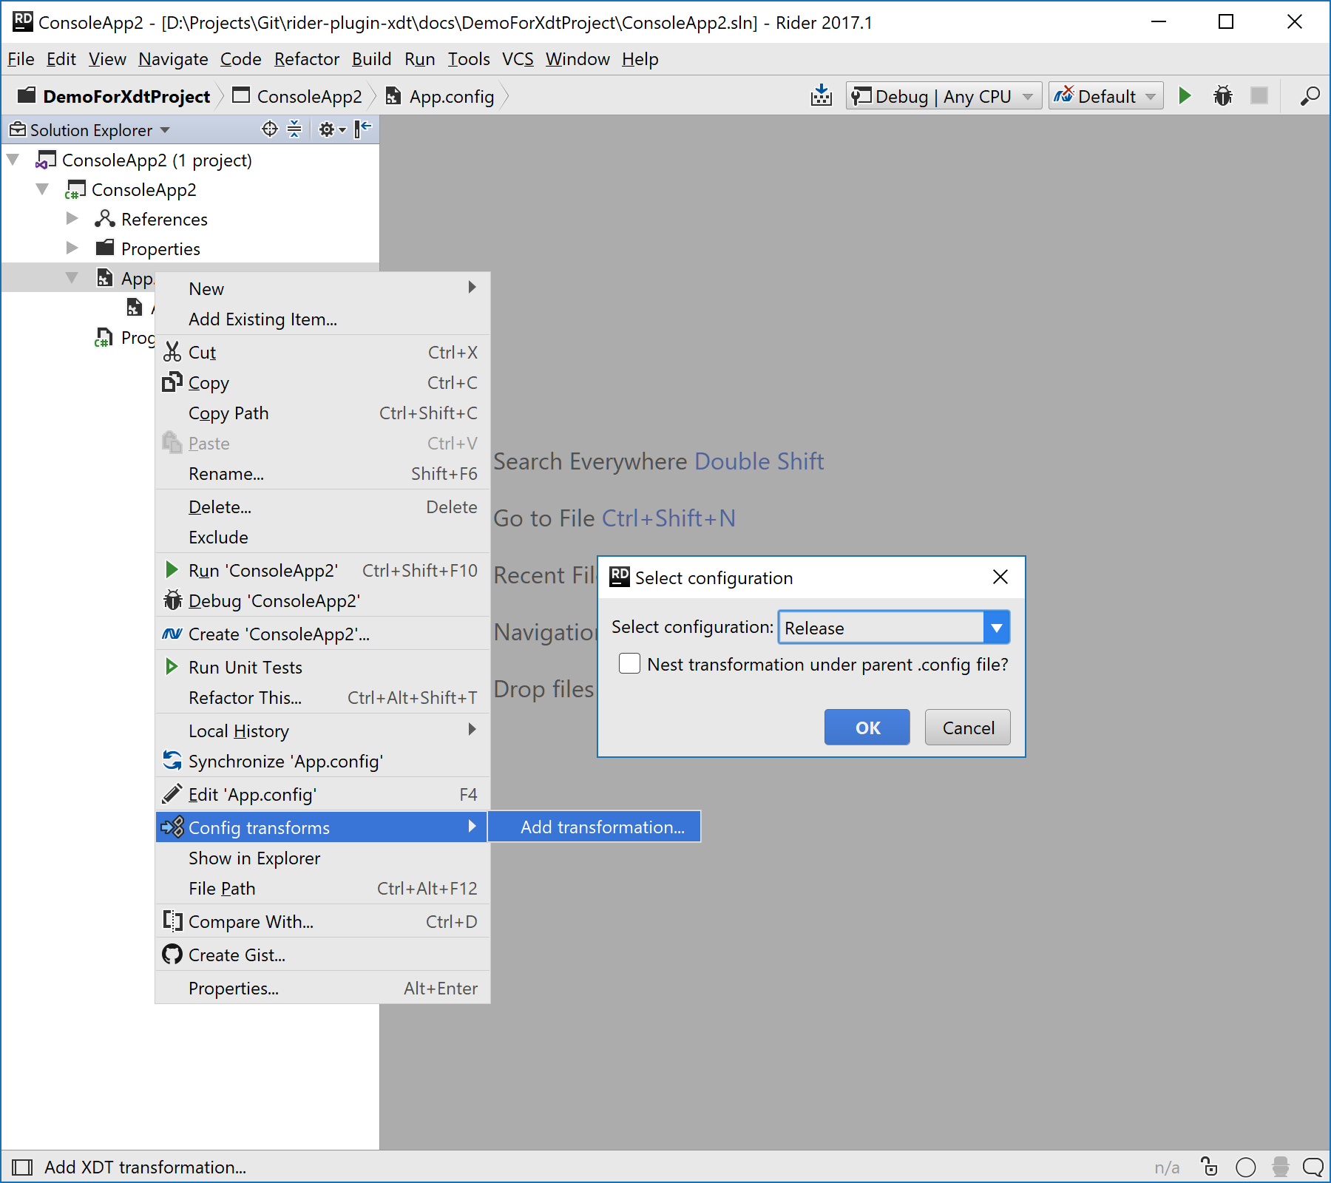
Task: Click the App.config breadcrumb item
Action: pyautogui.click(x=440, y=96)
